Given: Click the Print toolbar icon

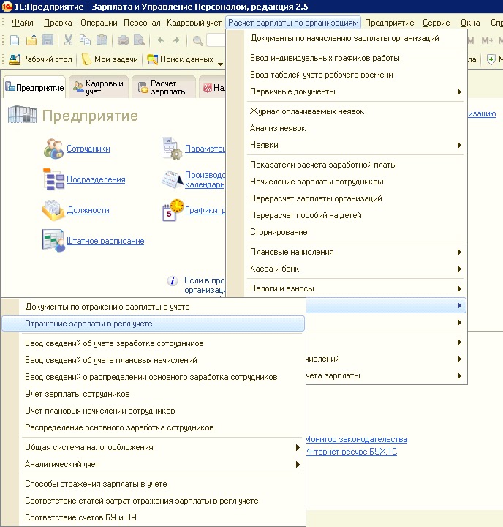Looking at the screenshot, I should [x=123, y=40].
